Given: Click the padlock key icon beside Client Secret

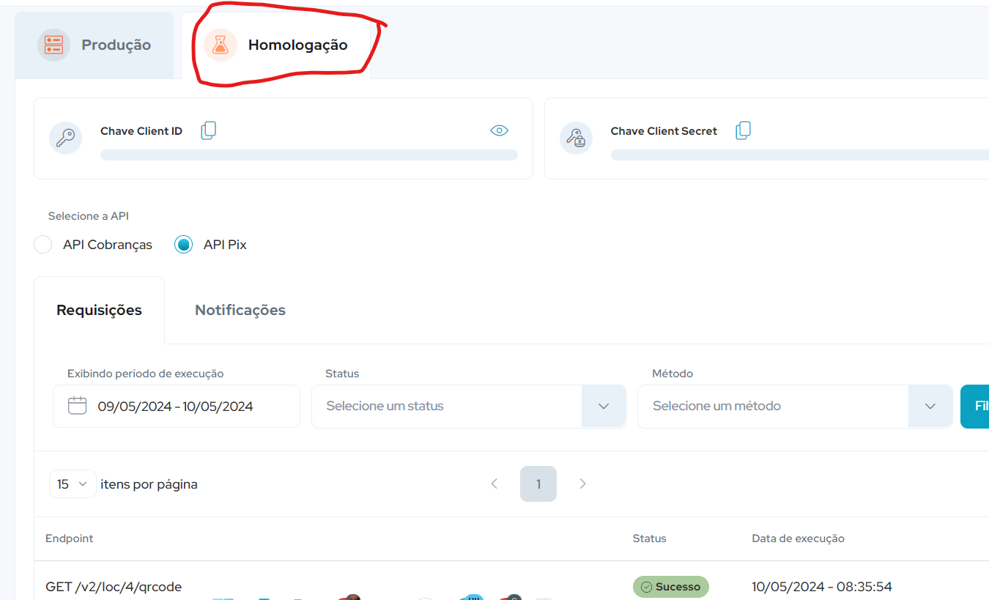Looking at the screenshot, I should (576, 138).
